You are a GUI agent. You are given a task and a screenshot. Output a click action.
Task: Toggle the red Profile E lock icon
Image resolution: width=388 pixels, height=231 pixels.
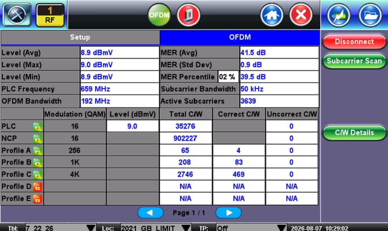[38, 199]
